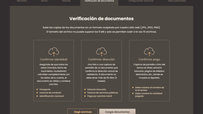Viewport: 203px width, 114px height.
Task: Click the Factura de servicios públicos item
Action: point(102,93)
